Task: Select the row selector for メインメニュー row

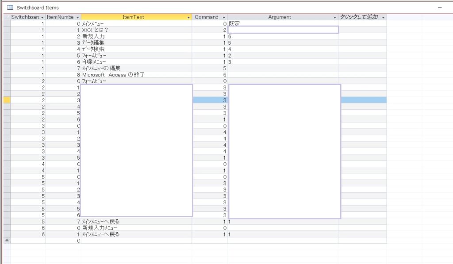Action: coord(7,23)
